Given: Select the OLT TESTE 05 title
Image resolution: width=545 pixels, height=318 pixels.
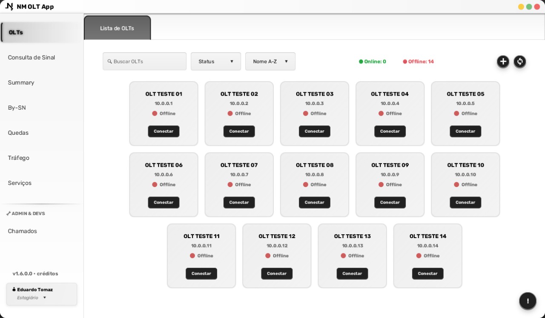Looking at the screenshot, I should click(465, 94).
